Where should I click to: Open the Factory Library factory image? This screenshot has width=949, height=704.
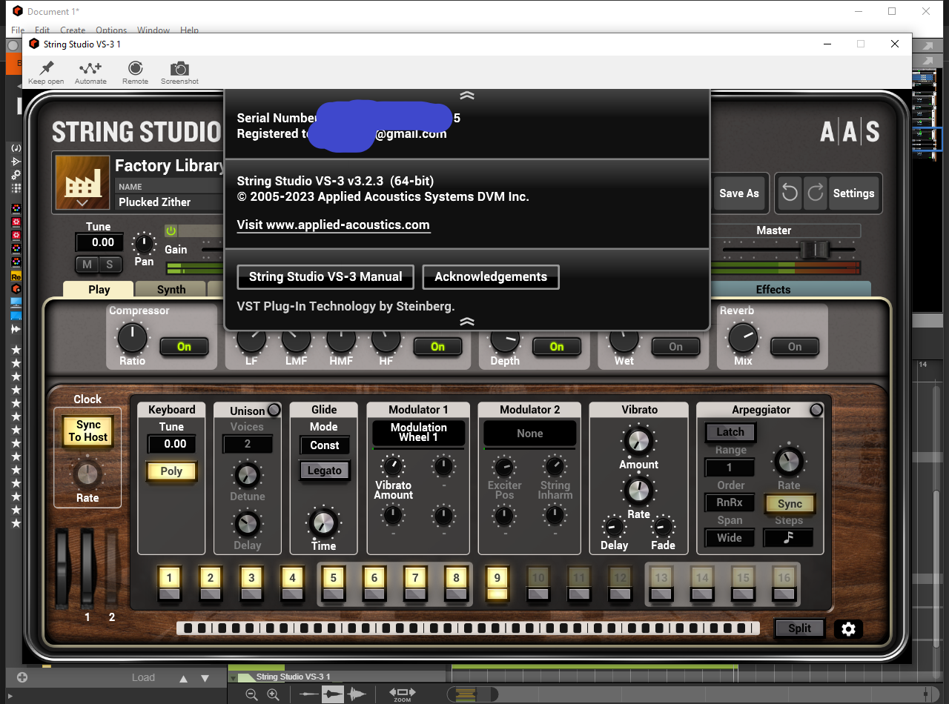tap(82, 182)
